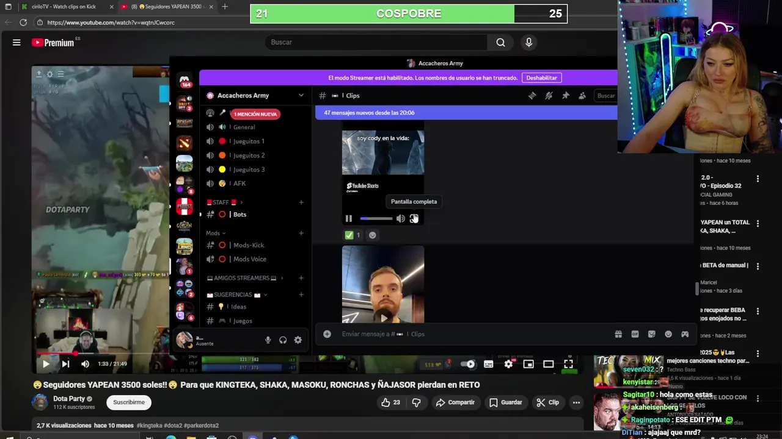Skip to next YouTube video
The height and width of the screenshot is (439, 782).
65,364
